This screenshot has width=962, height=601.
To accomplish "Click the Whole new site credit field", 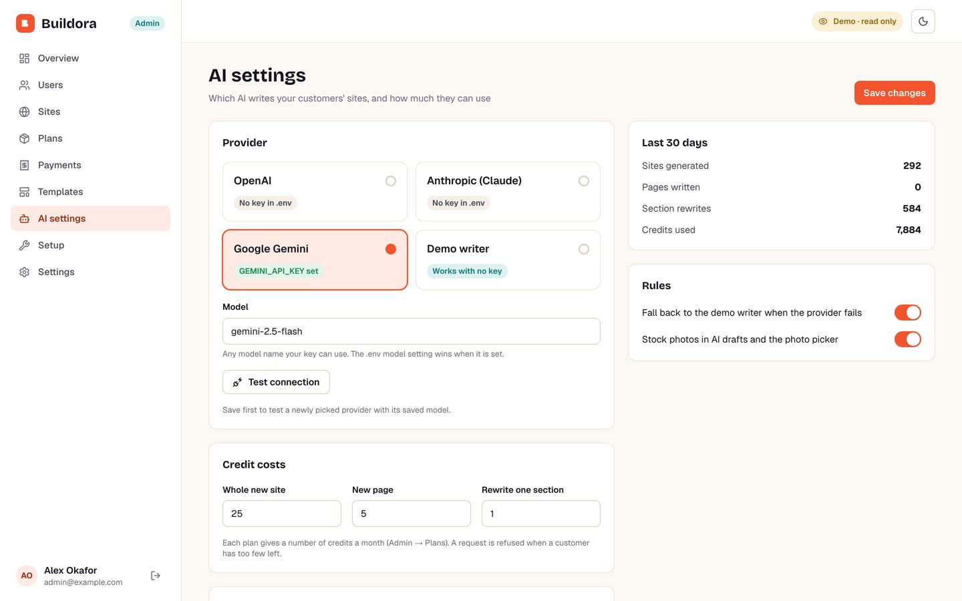I will tap(282, 514).
